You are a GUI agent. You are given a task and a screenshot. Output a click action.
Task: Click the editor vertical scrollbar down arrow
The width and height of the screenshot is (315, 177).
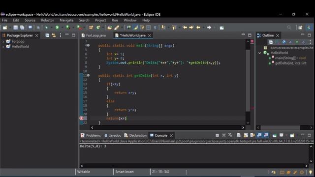(x=248, y=123)
